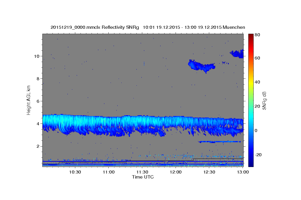301x200 pixels.
Task: Click the colorbar value 20
Action: [x=258, y=106]
